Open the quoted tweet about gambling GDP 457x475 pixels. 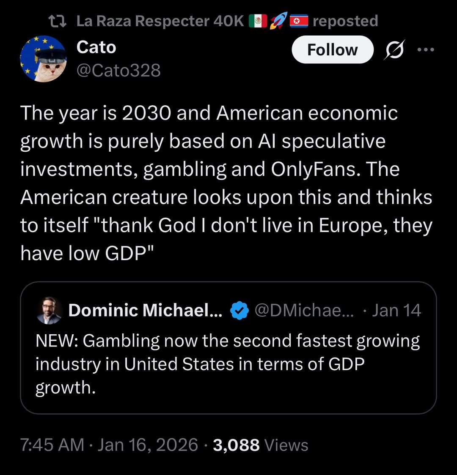pos(228,363)
